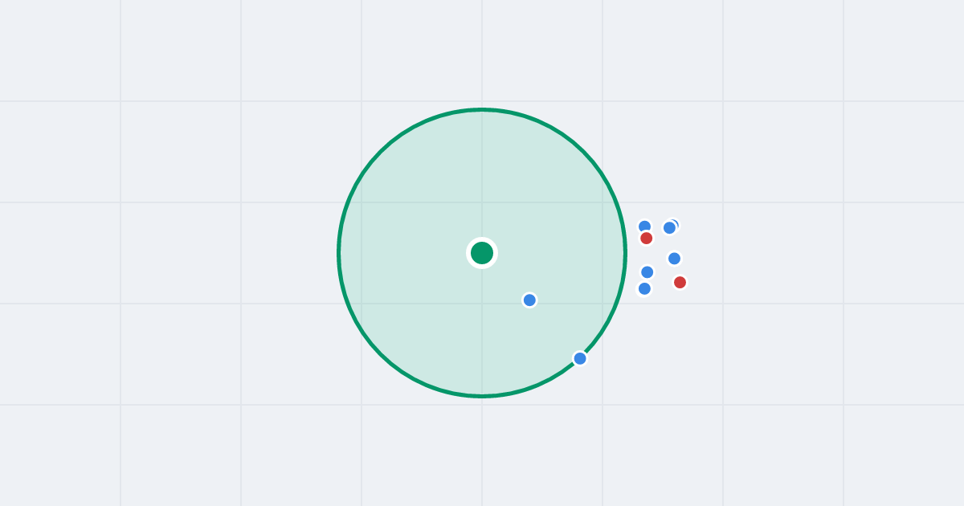Select the blue dot partly covered by a red dot
The height and width of the screenshot is (506, 964).
pyautogui.click(x=644, y=226)
